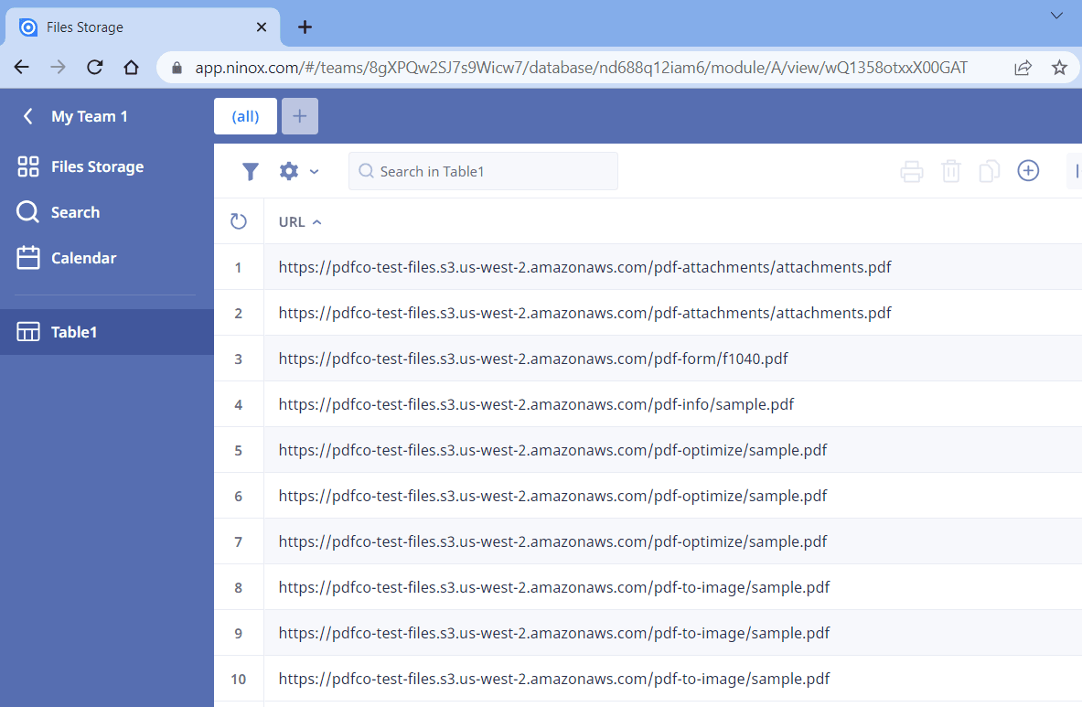Click the browser forward arrow
Image resolution: width=1082 pixels, height=707 pixels.
click(58, 67)
